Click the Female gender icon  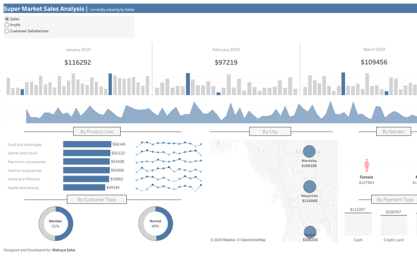(367, 165)
